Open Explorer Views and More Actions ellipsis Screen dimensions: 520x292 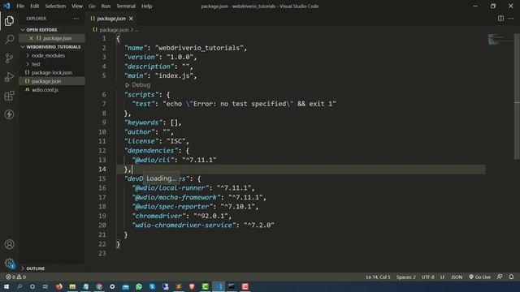[76, 19]
